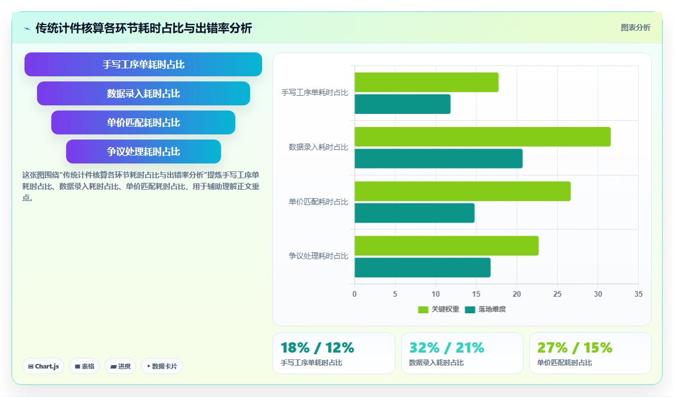Click the icon inside the 表格 tag

77,366
